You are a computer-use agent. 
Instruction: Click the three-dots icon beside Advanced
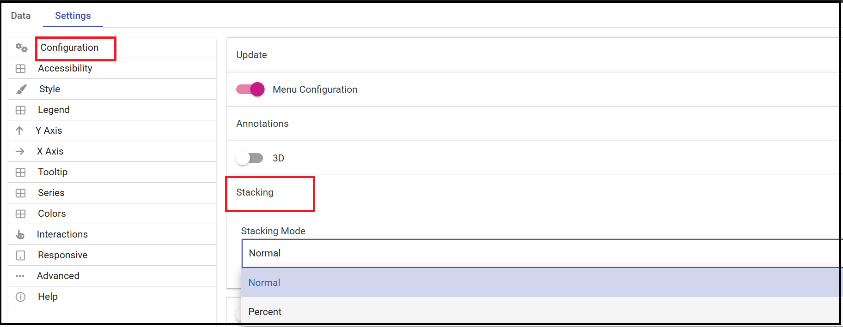[20, 276]
